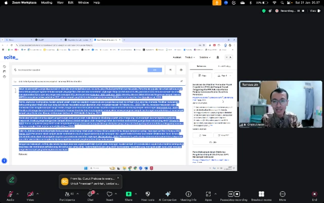The height and width of the screenshot is (203, 324).
Task: Click the green encryption shield icon
Action: click(x=264, y=11)
